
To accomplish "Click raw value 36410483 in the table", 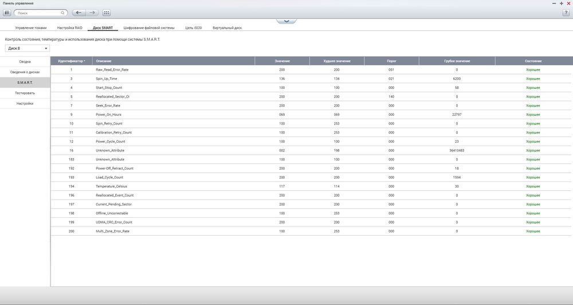I will point(457,150).
